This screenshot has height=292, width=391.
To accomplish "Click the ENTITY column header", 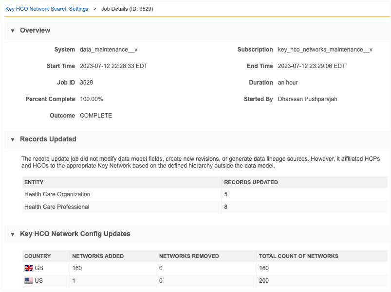I will [34, 182].
